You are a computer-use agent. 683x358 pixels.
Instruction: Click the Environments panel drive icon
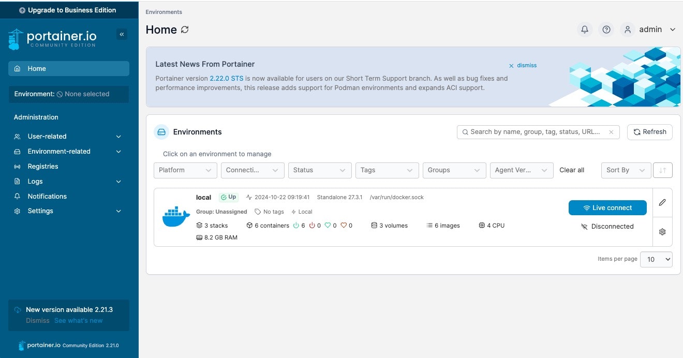coord(161,132)
